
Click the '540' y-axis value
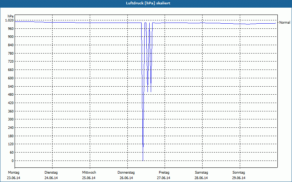(x=11, y=86)
